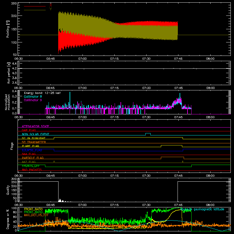Click the raised NON_SOLAR_EVENT pulse near 07:30

pos(148,133)
